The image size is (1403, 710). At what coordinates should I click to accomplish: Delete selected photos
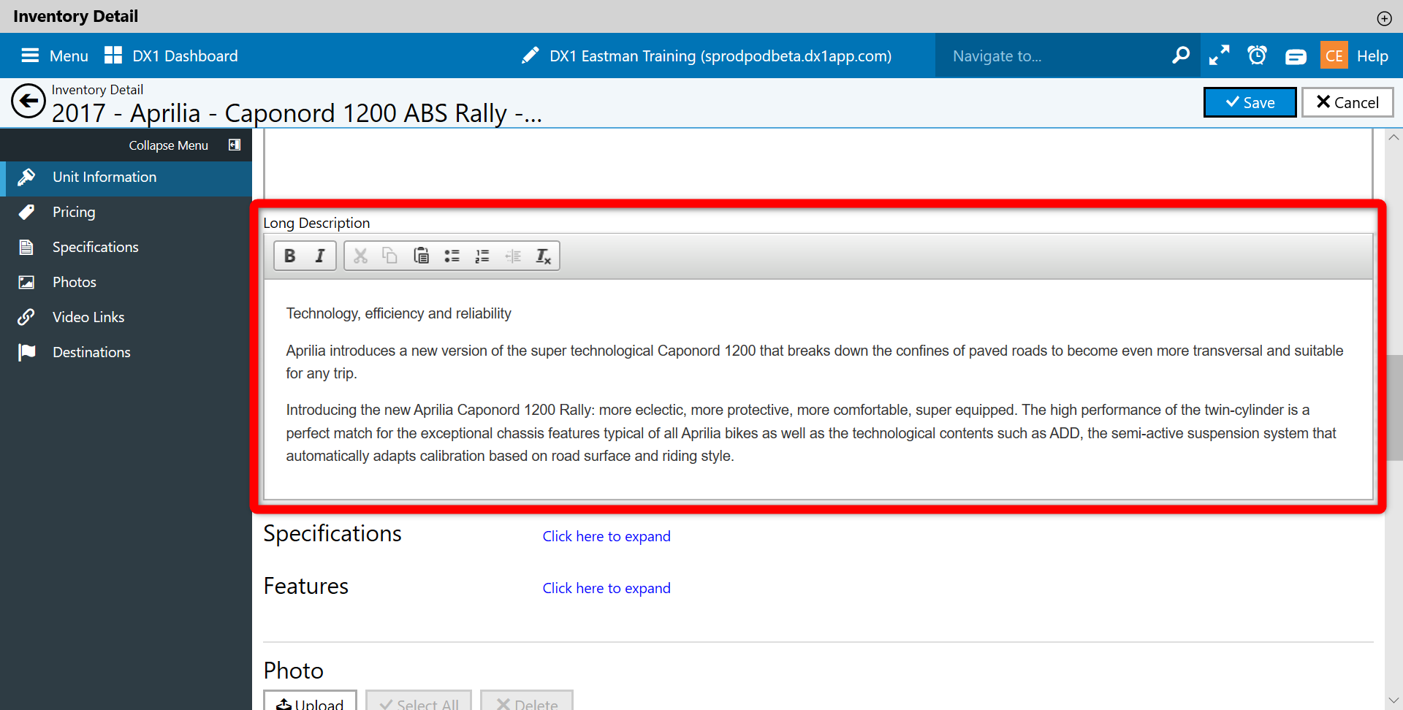point(527,701)
